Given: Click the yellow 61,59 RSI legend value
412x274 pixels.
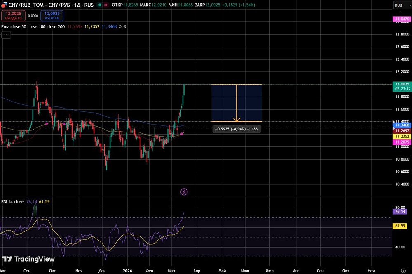Looking at the screenshot, I should [x=44, y=202].
